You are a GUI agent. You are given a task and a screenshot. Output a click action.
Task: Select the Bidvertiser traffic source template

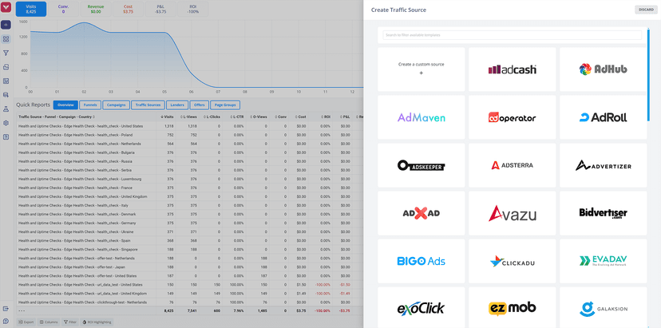[604, 213]
